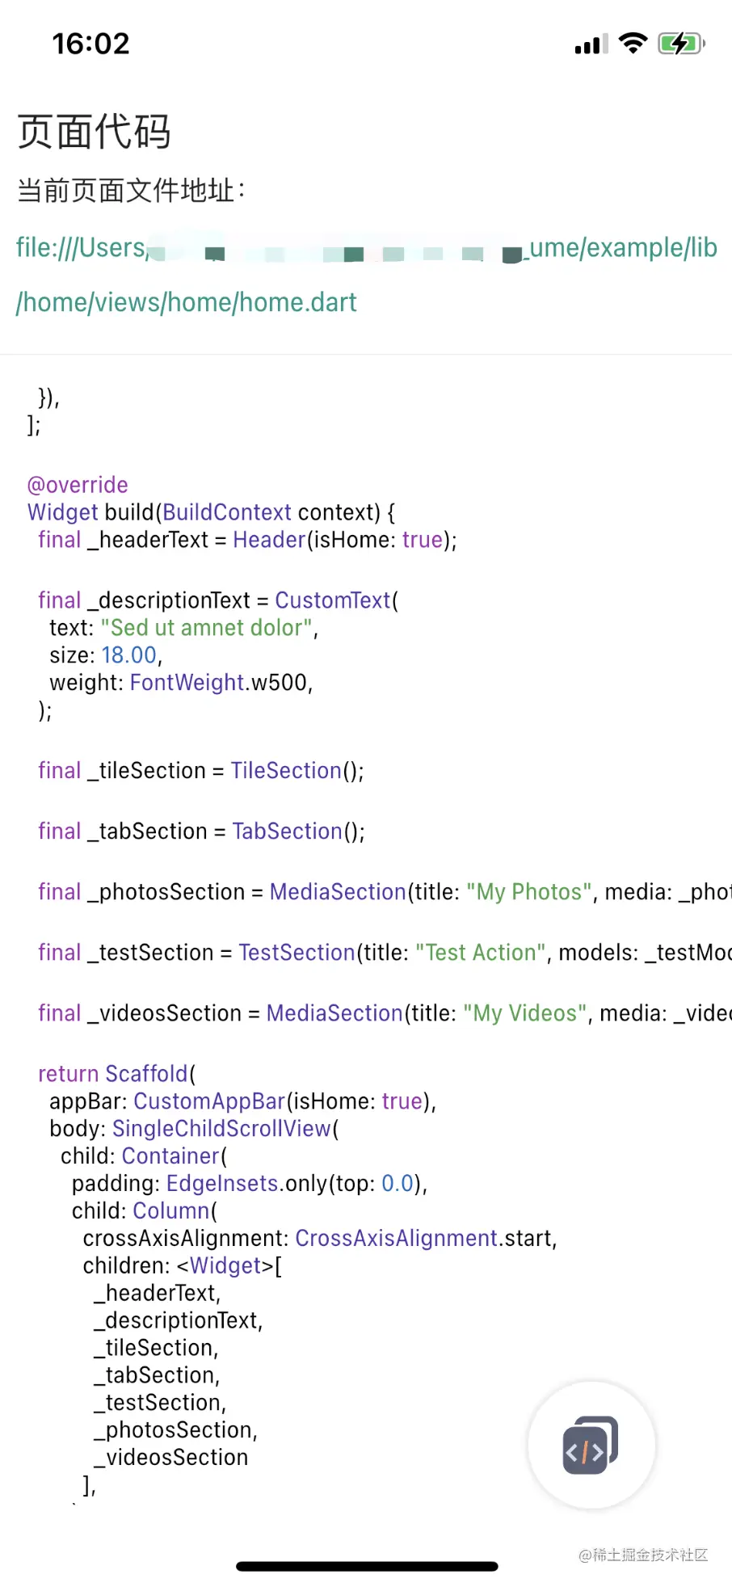
Task: Tap the home indicator bar
Action: pyautogui.click(x=367, y=1567)
